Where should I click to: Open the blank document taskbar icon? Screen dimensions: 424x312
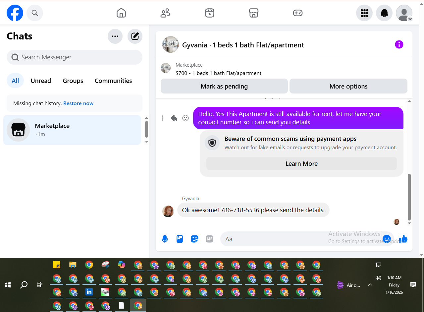click(122, 305)
